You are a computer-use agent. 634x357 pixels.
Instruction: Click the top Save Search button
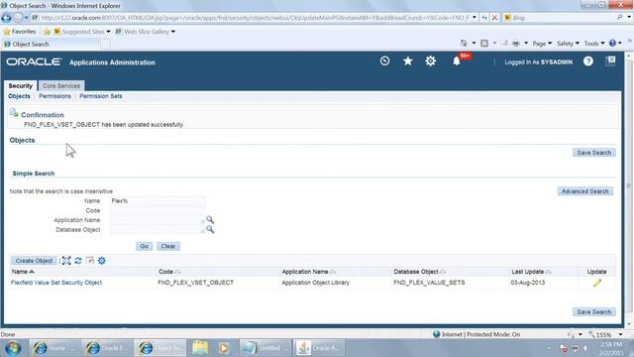coord(593,153)
